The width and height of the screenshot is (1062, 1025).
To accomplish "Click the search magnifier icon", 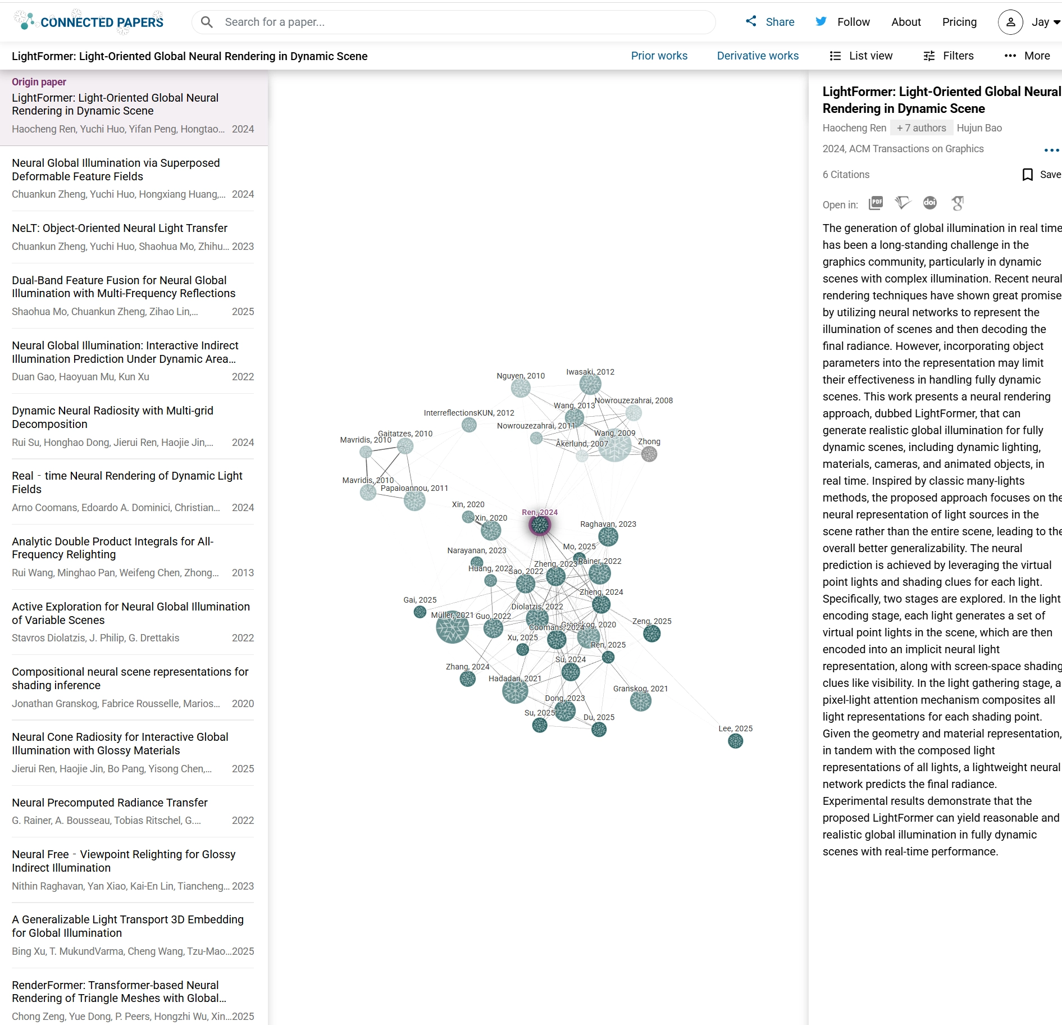I will click(x=207, y=22).
